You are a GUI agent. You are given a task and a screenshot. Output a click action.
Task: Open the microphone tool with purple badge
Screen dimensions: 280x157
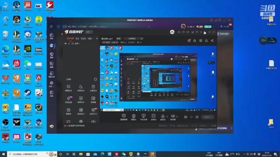click(x=69, y=100)
